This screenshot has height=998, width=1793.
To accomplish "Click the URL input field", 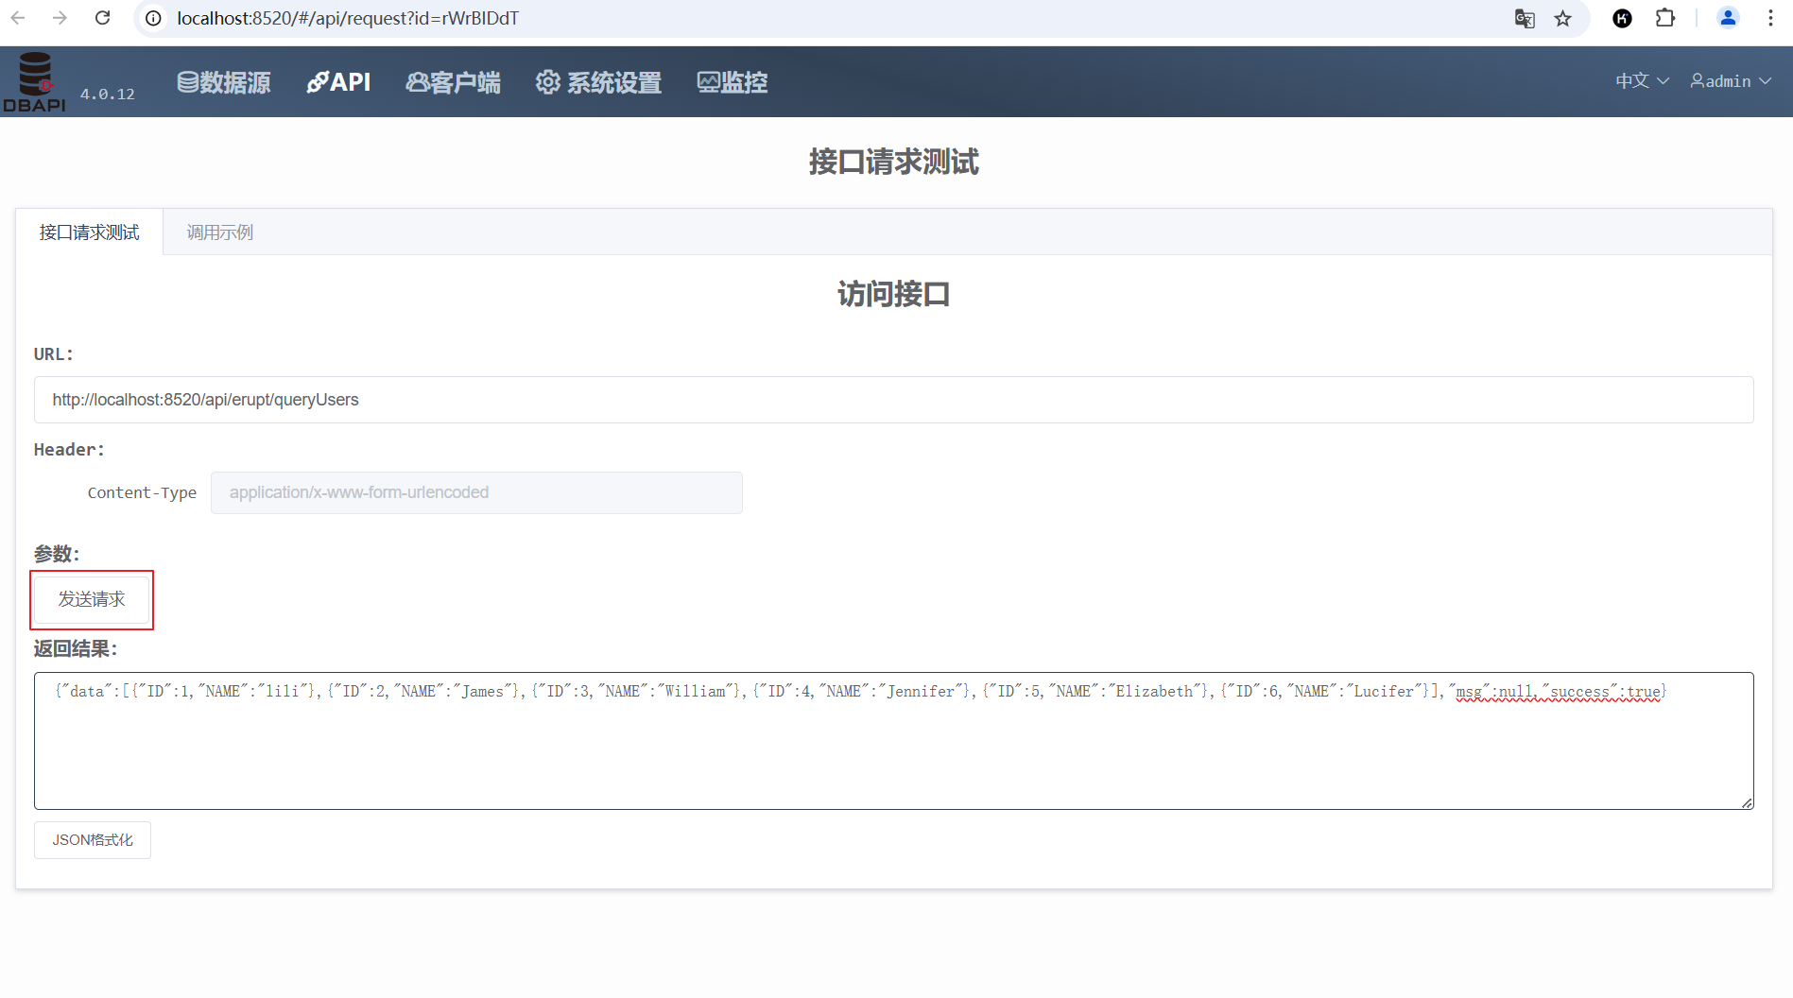I will (894, 400).
